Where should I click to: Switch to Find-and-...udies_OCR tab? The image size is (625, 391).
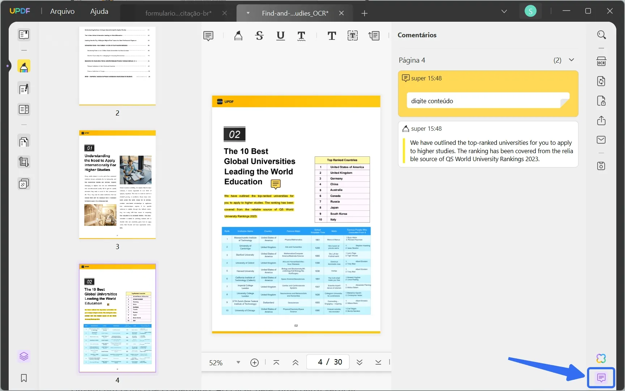pos(295,13)
